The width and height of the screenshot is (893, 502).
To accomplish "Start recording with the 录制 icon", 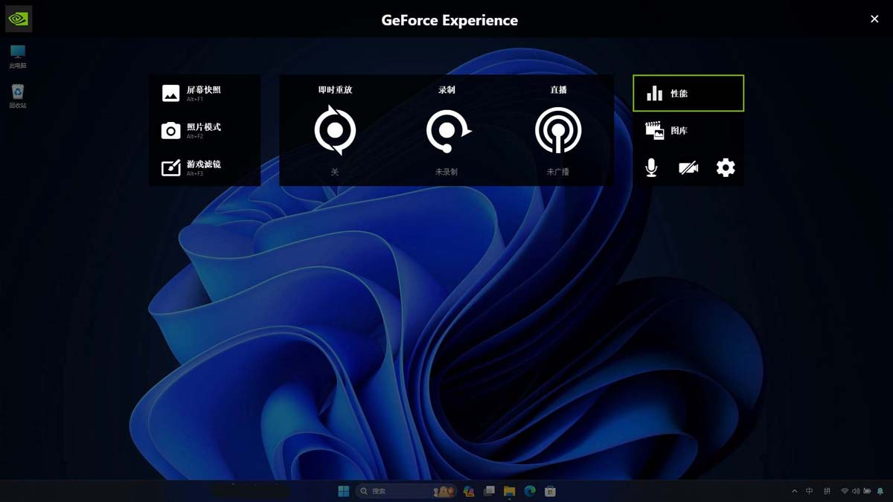I will pyautogui.click(x=447, y=131).
